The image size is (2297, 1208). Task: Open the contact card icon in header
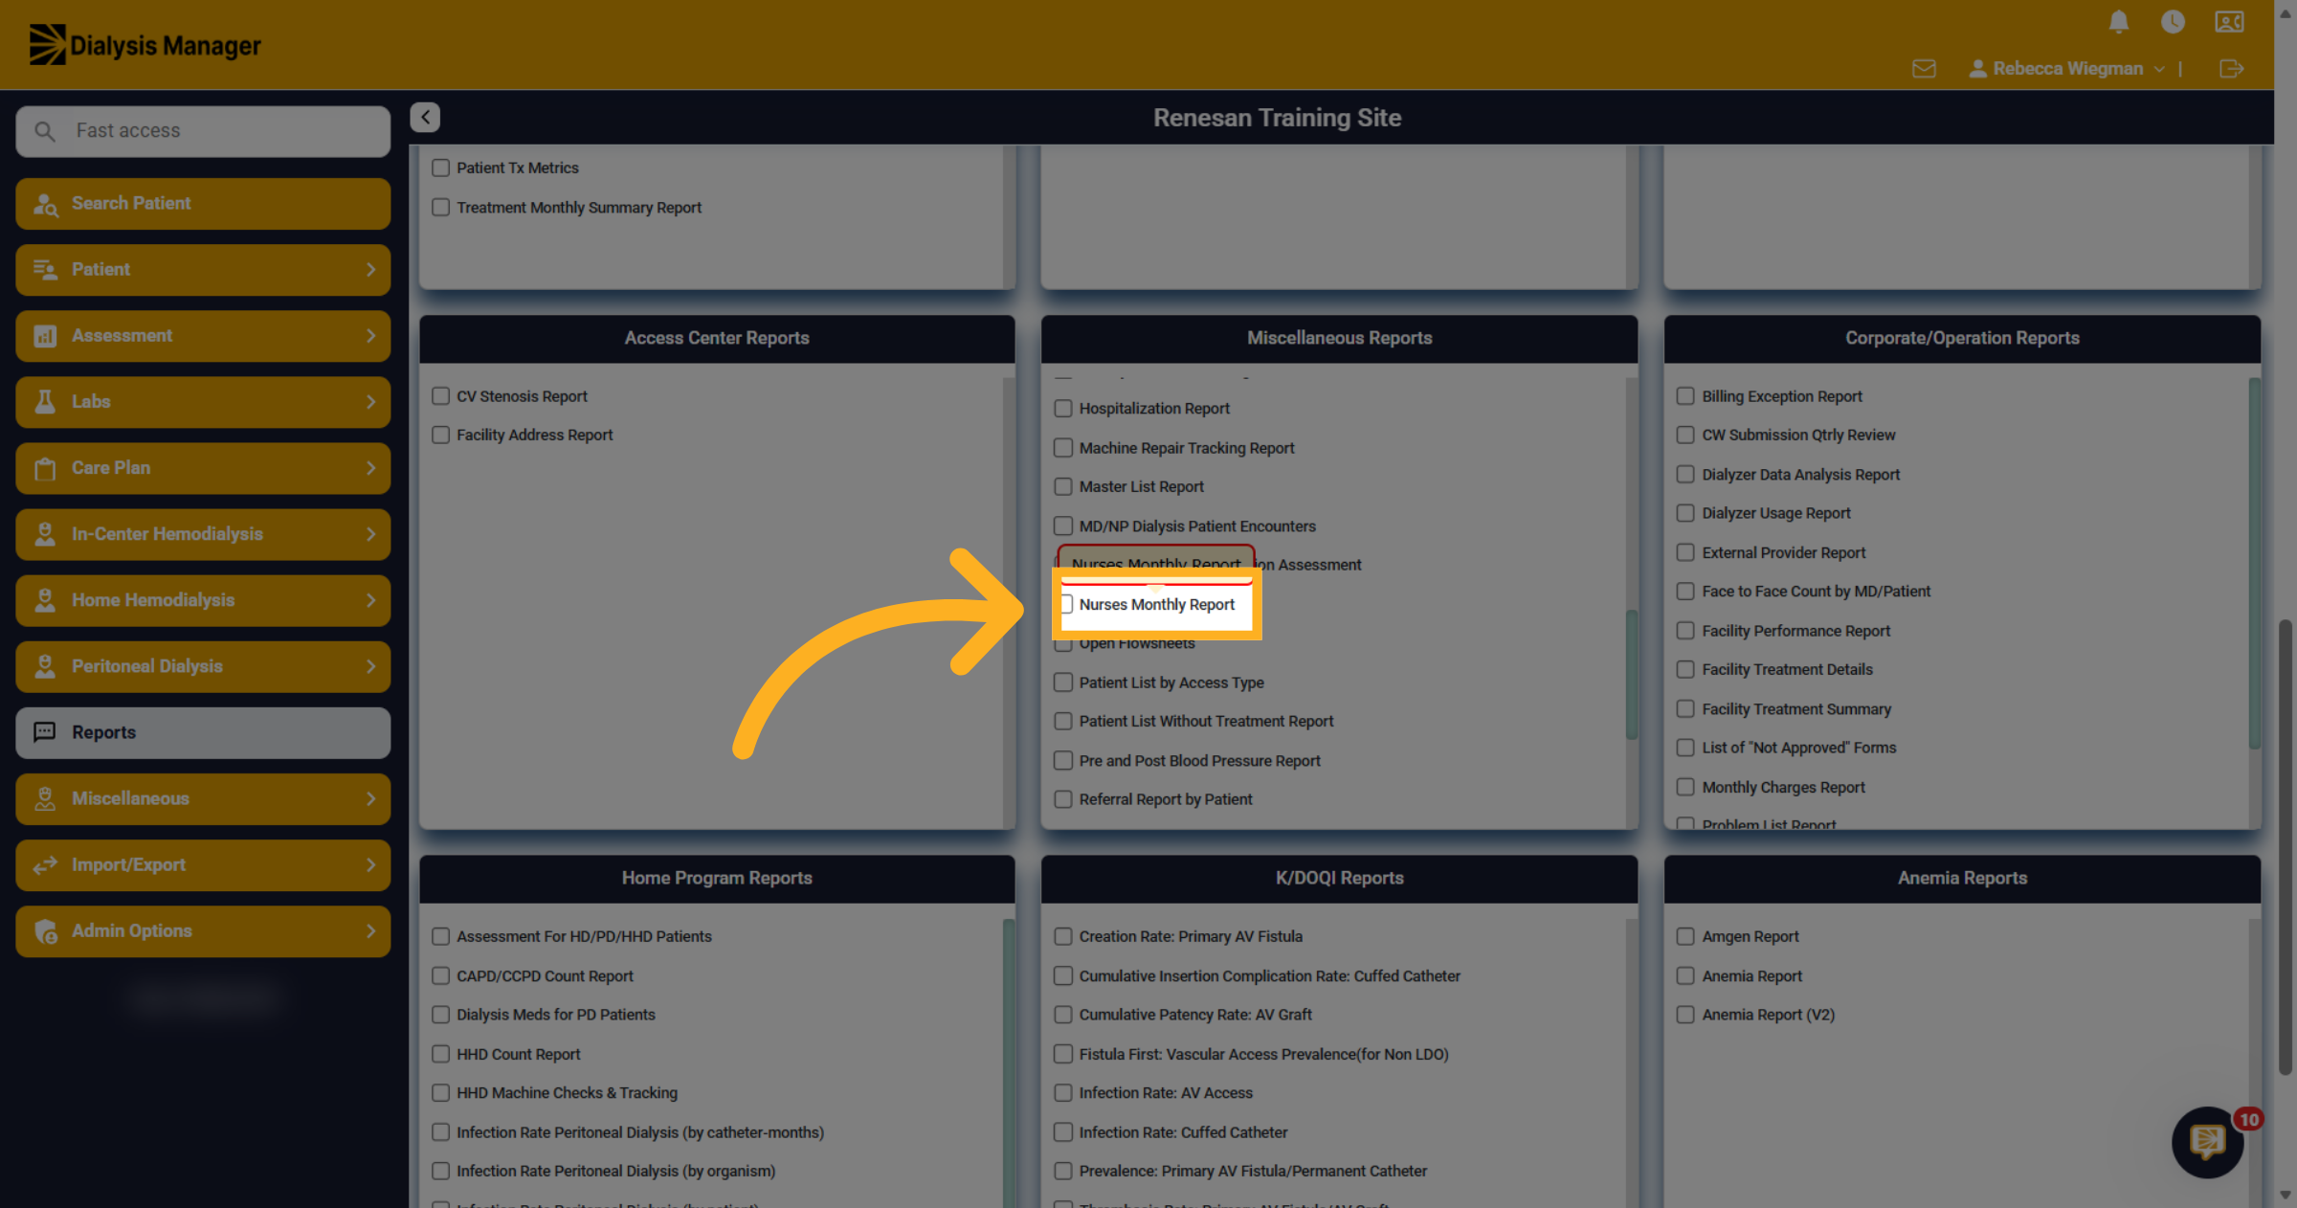[x=2229, y=22]
